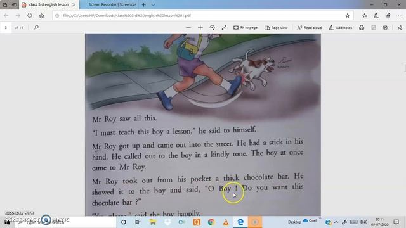
Task: Show site information in the address bar
Action: click(x=57, y=16)
